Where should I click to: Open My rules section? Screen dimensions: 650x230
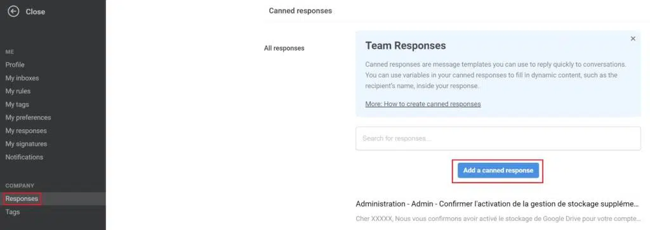(18, 91)
